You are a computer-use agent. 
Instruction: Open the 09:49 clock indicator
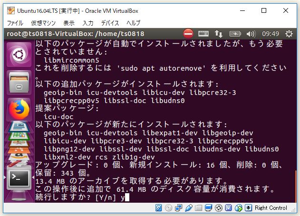click(x=271, y=34)
